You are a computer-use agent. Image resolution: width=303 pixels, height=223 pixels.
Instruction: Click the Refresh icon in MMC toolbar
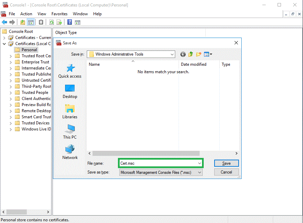52,22
